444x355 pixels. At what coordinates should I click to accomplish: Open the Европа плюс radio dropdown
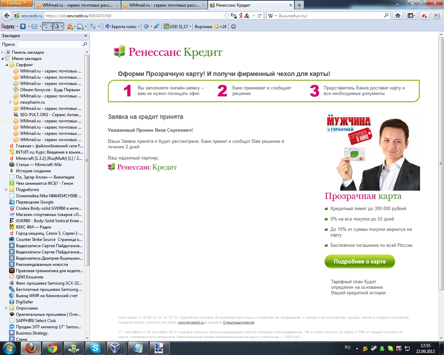tap(139, 26)
